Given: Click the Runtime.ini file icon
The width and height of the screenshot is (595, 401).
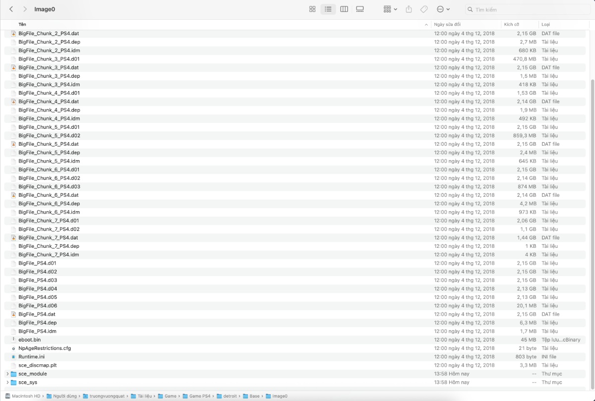Looking at the screenshot, I should click(x=13, y=357).
